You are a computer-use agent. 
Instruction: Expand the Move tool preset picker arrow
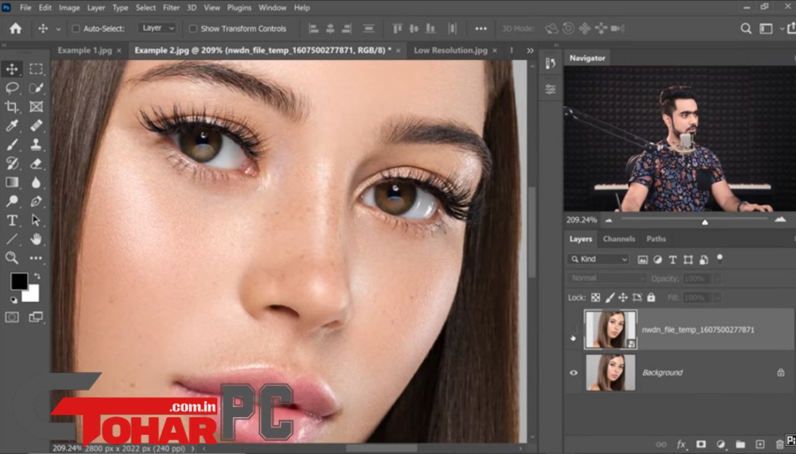coord(58,29)
